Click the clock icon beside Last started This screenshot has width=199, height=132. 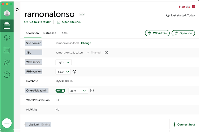(168, 15)
